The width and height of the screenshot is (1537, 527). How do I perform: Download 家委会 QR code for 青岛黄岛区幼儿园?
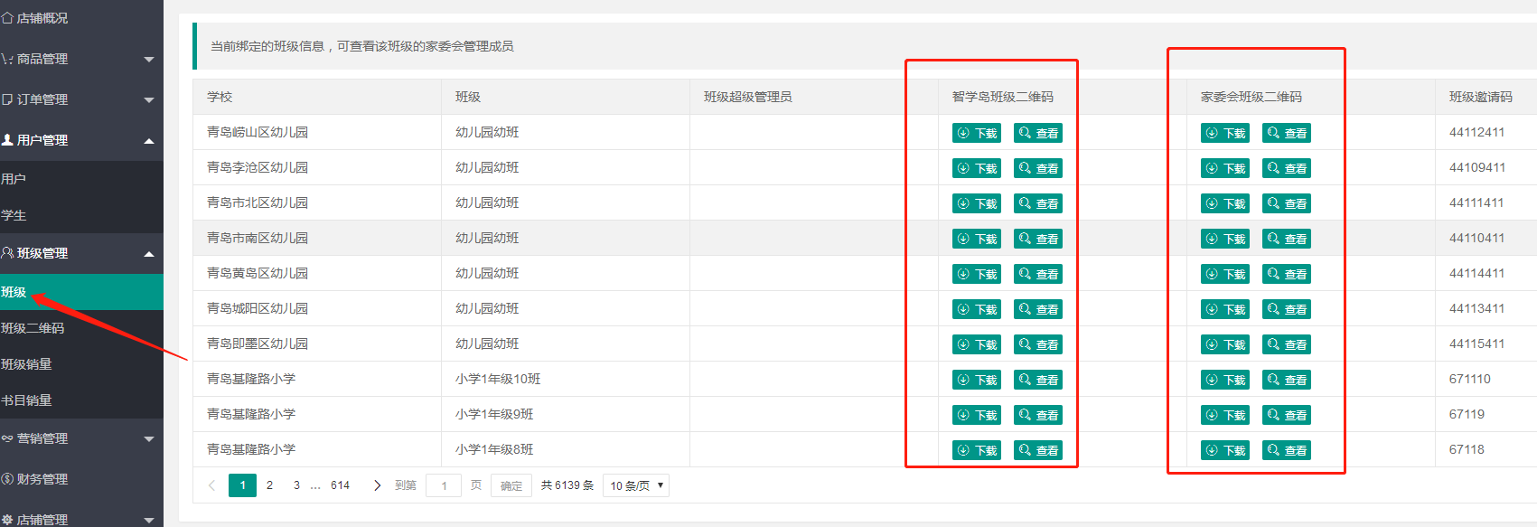[x=1224, y=274]
